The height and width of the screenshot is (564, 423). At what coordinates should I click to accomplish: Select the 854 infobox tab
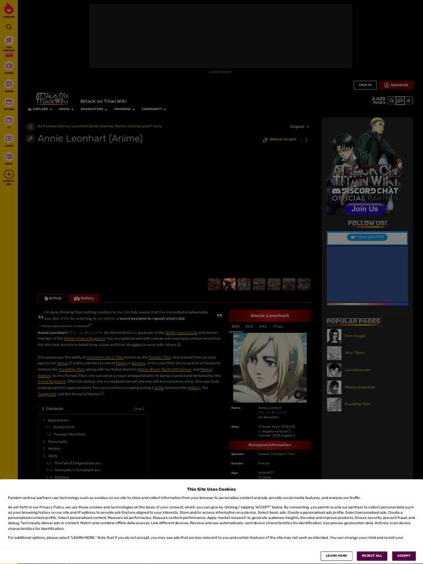pos(236,327)
